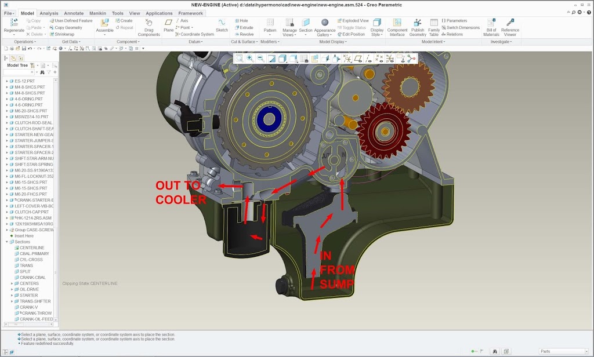Viewport: 594px width, 357px height.
Task: Click the Regenerate icon in Operations
Action: (14, 23)
